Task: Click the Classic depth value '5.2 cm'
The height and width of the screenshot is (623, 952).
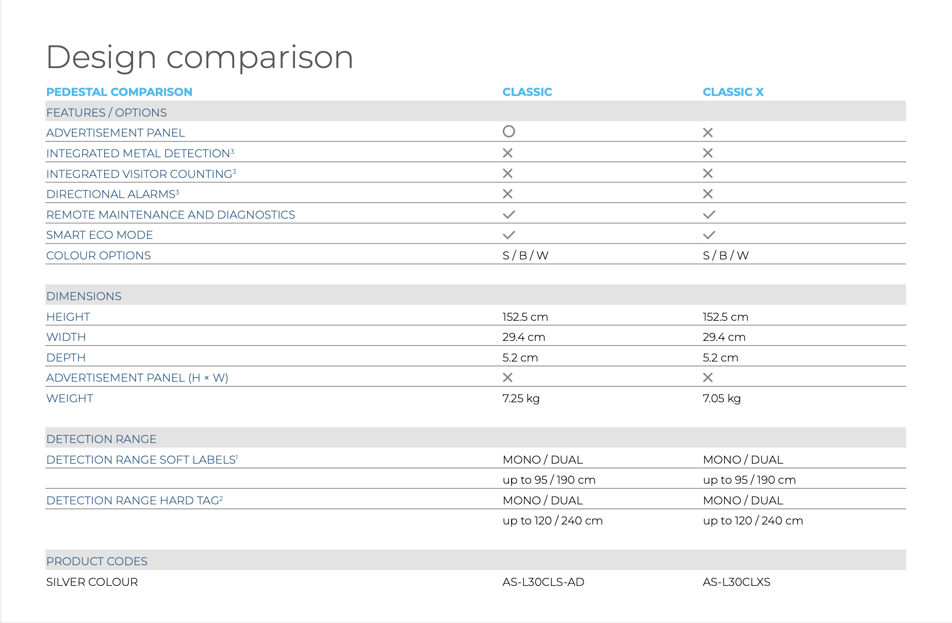Action: 520,357
